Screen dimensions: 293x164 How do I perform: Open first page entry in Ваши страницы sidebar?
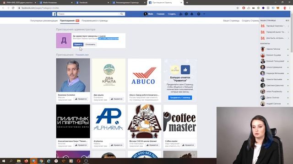click(x=275, y=26)
